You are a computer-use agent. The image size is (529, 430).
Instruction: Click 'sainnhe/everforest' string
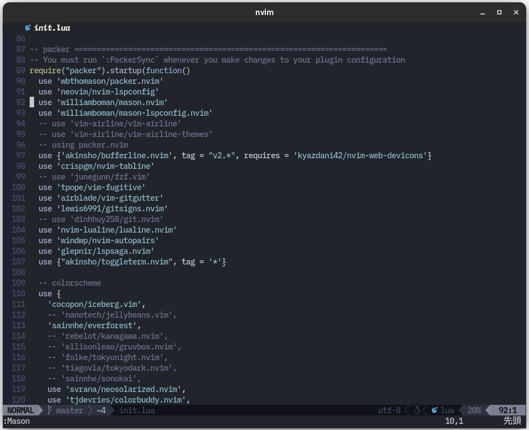(x=92, y=325)
